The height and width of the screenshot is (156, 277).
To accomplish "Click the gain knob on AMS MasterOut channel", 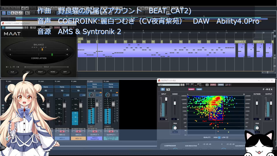I will [x=91, y=95].
